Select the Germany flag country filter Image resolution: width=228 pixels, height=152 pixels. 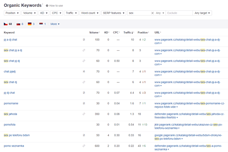click(30, 24)
